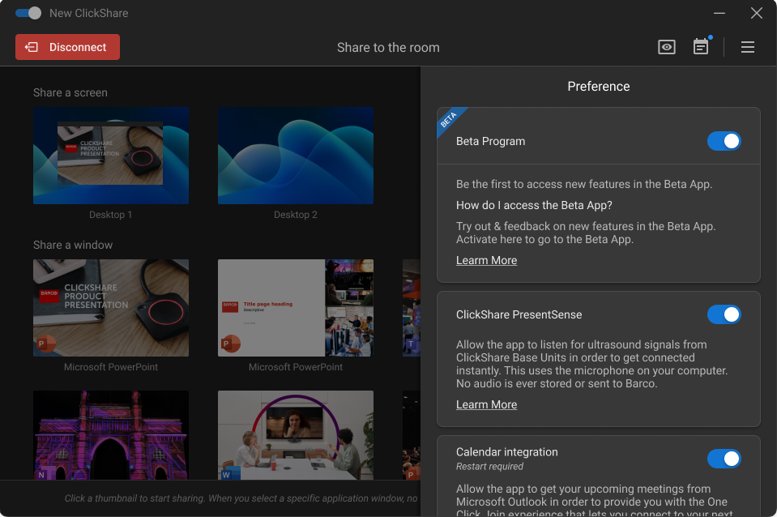Select ClickShare Product Presentation PowerPoint window
777x517 pixels.
tap(111, 308)
